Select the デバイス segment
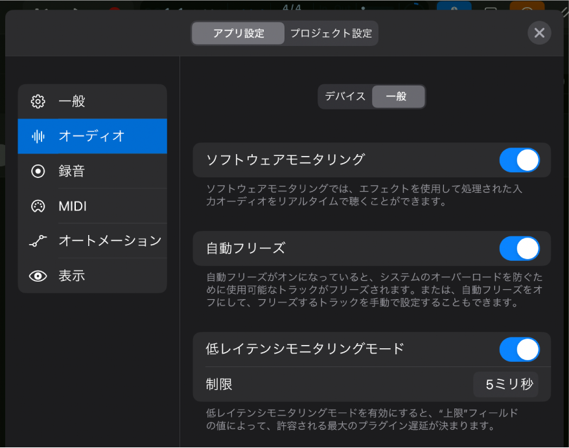 point(345,96)
